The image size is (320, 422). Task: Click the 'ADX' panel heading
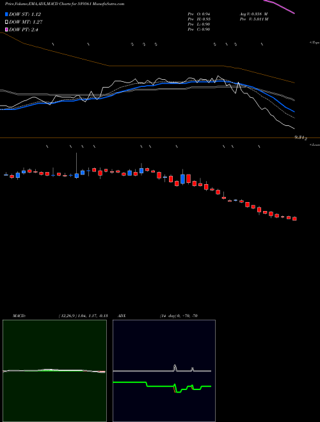(x=122, y=316)
